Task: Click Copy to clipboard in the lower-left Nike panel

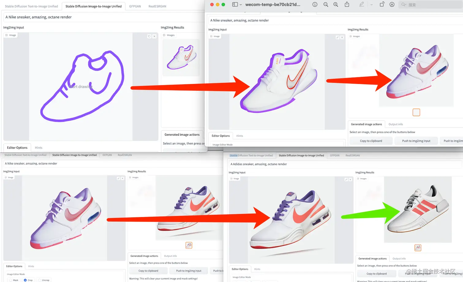Action: [x=148, y=271]
